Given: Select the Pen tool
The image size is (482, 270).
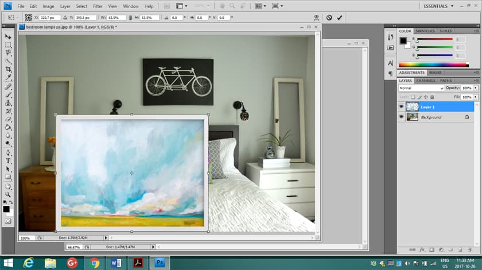Looking at the screenshot, I should tap(8, 152).
